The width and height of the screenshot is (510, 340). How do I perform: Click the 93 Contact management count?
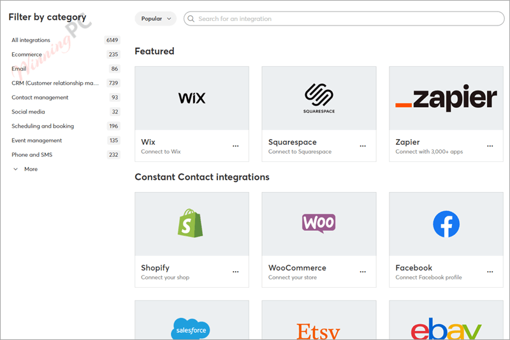tap(115, 98)
